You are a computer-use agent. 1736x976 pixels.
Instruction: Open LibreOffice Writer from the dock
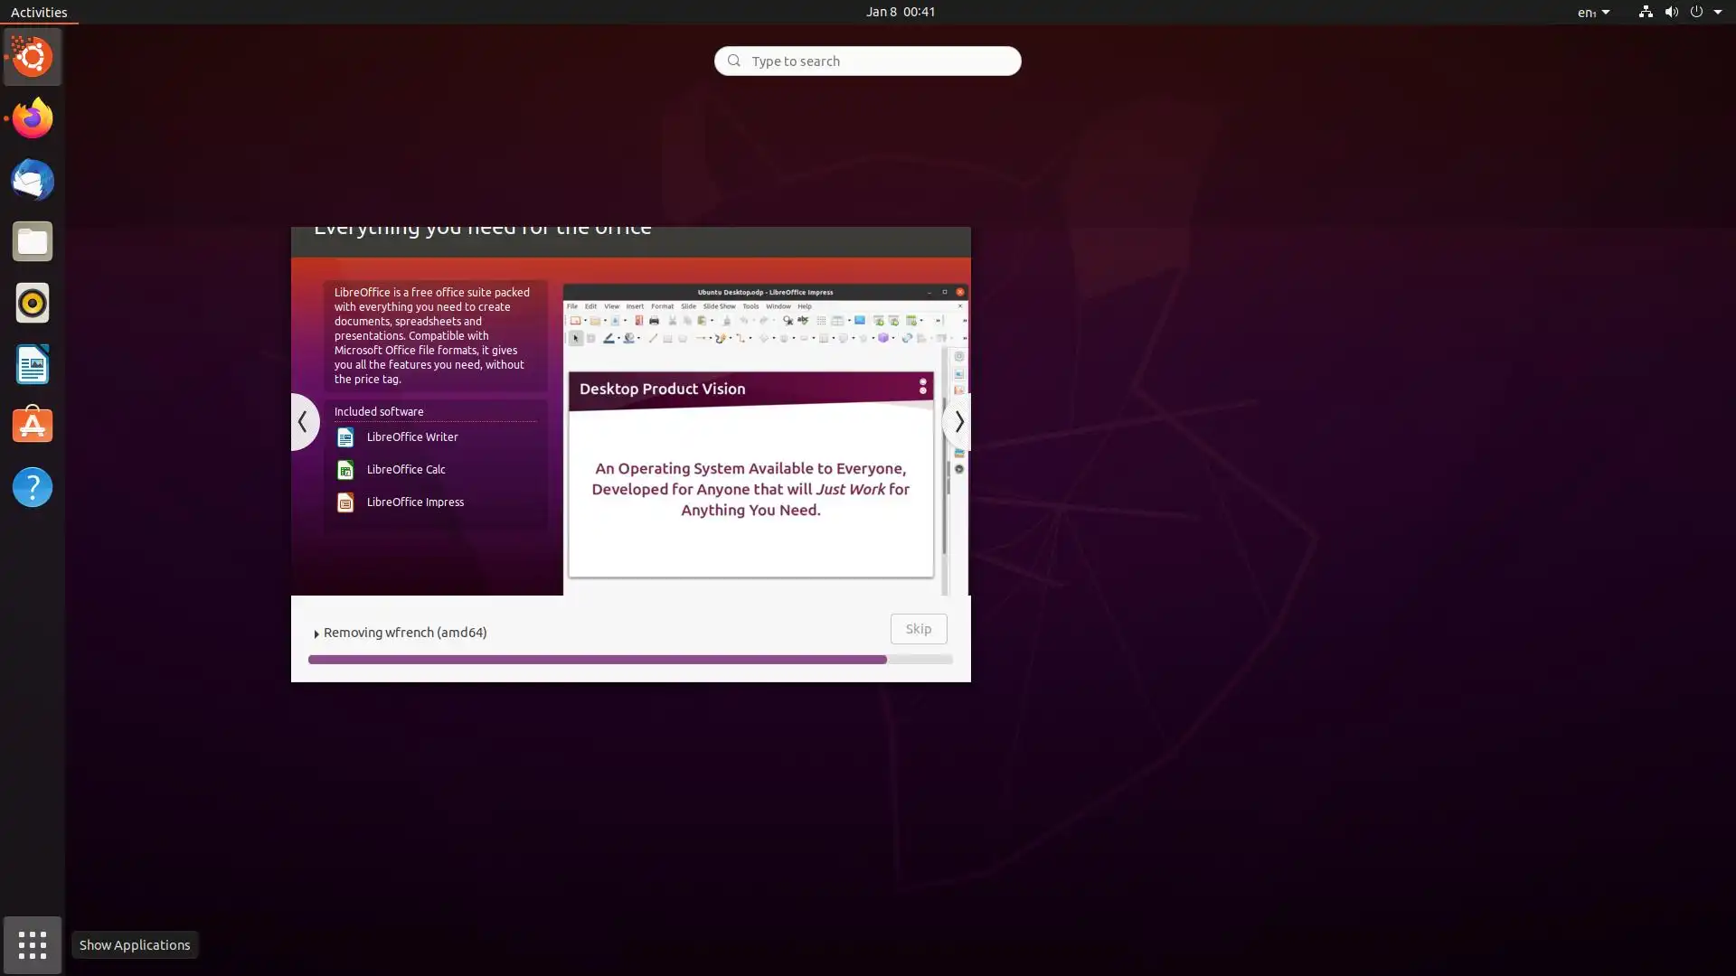[33, 364]
